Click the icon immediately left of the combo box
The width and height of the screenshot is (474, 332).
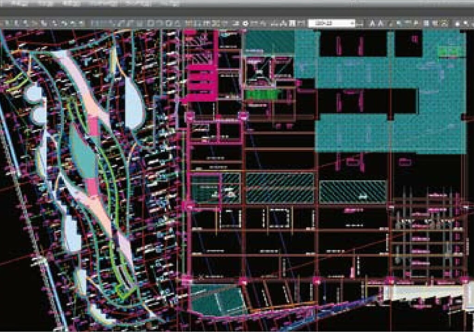tap(300, 23)
